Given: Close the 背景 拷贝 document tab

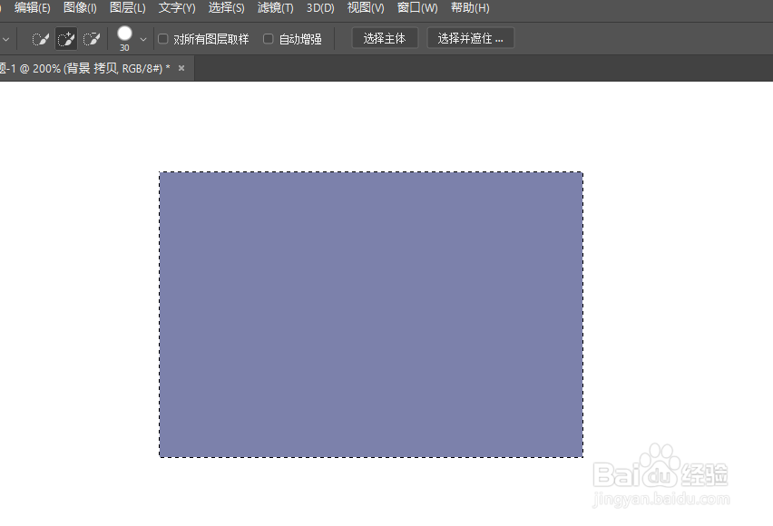Looking at the screenshot, I should [181, 68].
